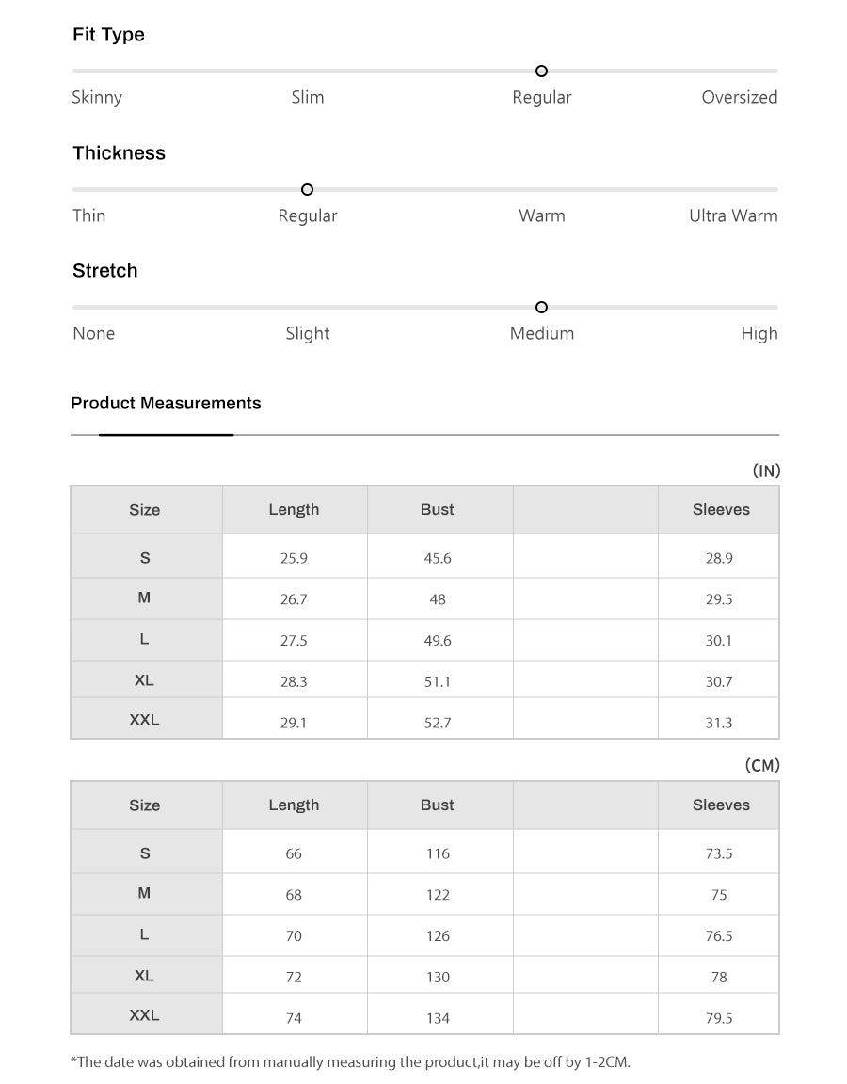847x1084 pixels.
Task: Click the Stretch slider handle
Action: (541, 308)
